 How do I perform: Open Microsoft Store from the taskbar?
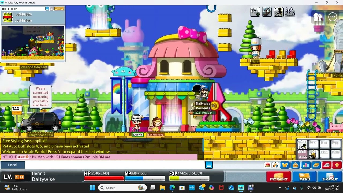pos(182,188)
